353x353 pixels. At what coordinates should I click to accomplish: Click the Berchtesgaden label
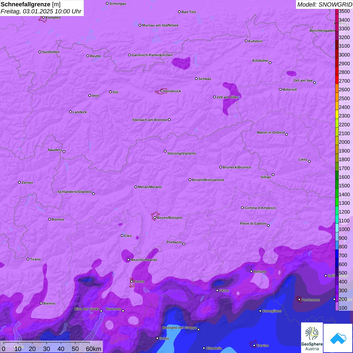coord(322,31)
